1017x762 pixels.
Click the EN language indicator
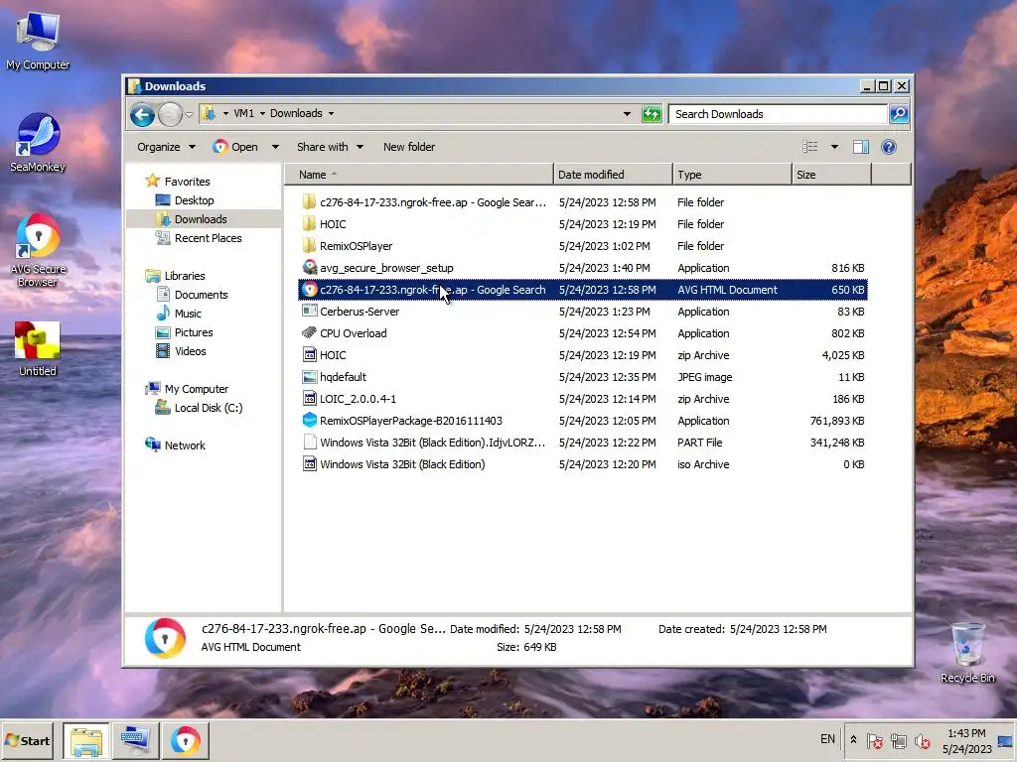coord(827,739)
